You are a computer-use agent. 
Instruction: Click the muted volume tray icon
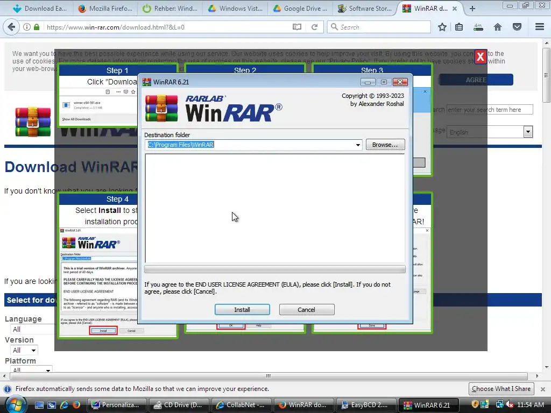pyautogui.click(x=509, y=405)
